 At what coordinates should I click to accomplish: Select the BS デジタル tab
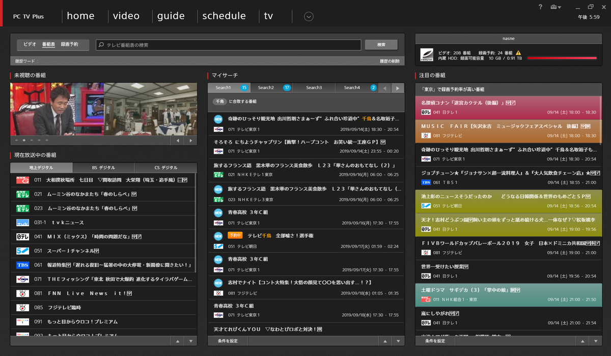point(103,168)
